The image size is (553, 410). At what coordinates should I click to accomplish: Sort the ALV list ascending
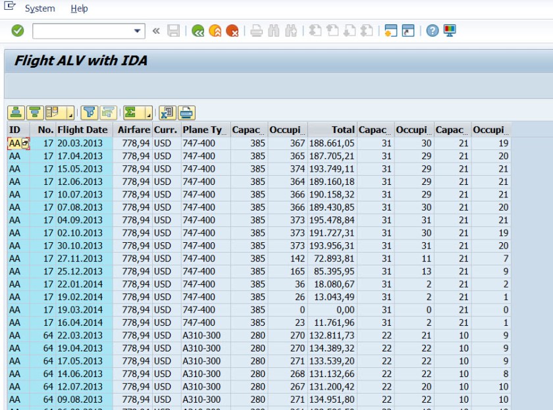[x=16, y=113]
